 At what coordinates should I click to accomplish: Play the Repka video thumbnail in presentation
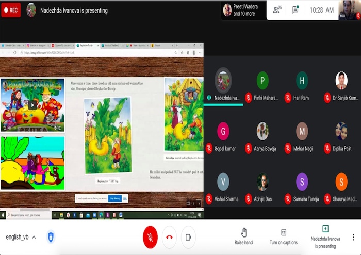(x=32, y=105)
